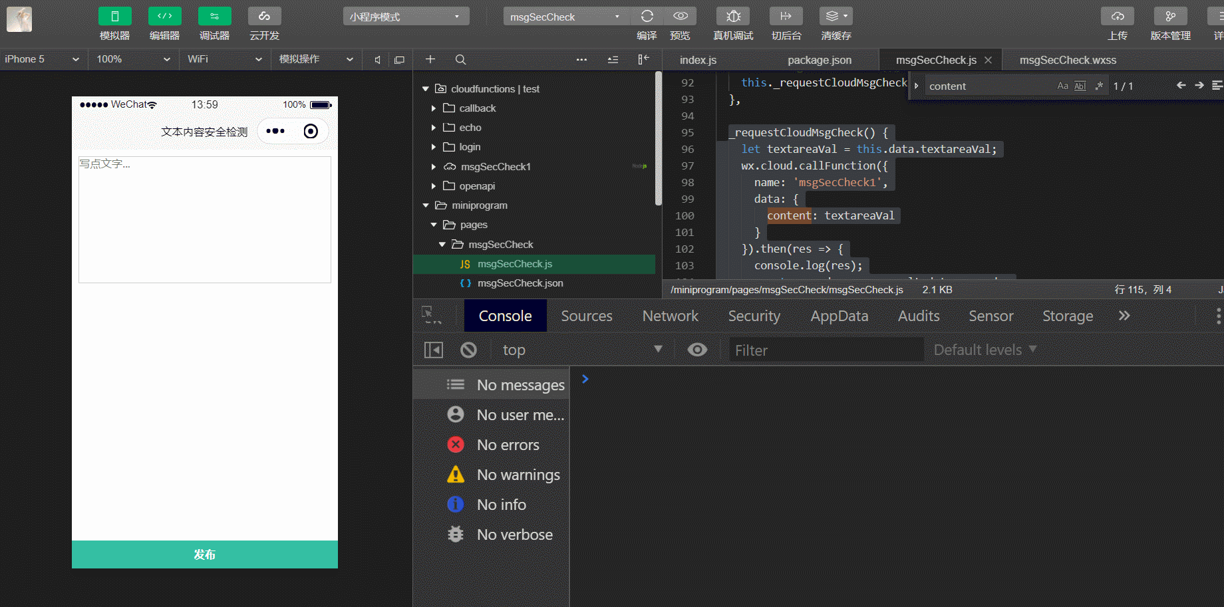
Task: Show only No errors messages in sidebar
Action: coord(492,445)
